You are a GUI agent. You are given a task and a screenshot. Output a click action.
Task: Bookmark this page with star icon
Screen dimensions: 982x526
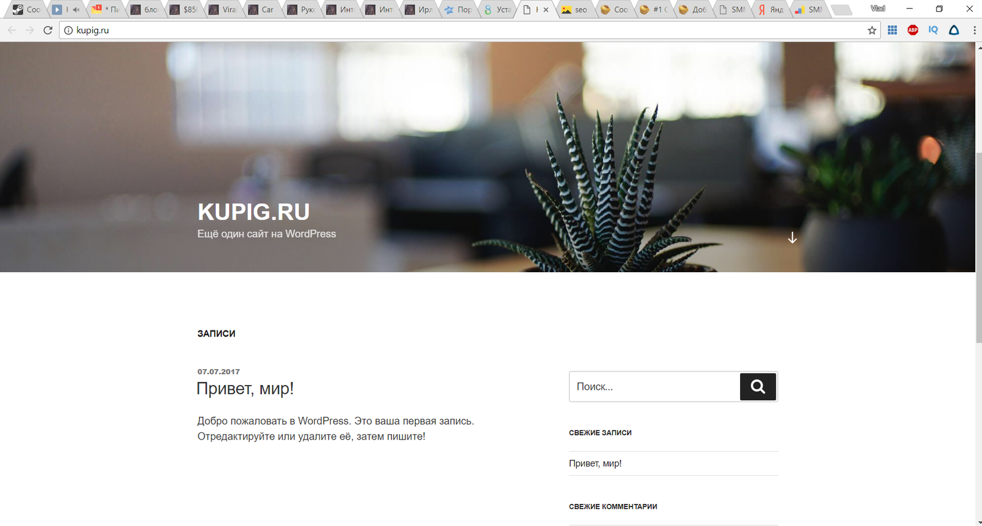coord(872,30)
